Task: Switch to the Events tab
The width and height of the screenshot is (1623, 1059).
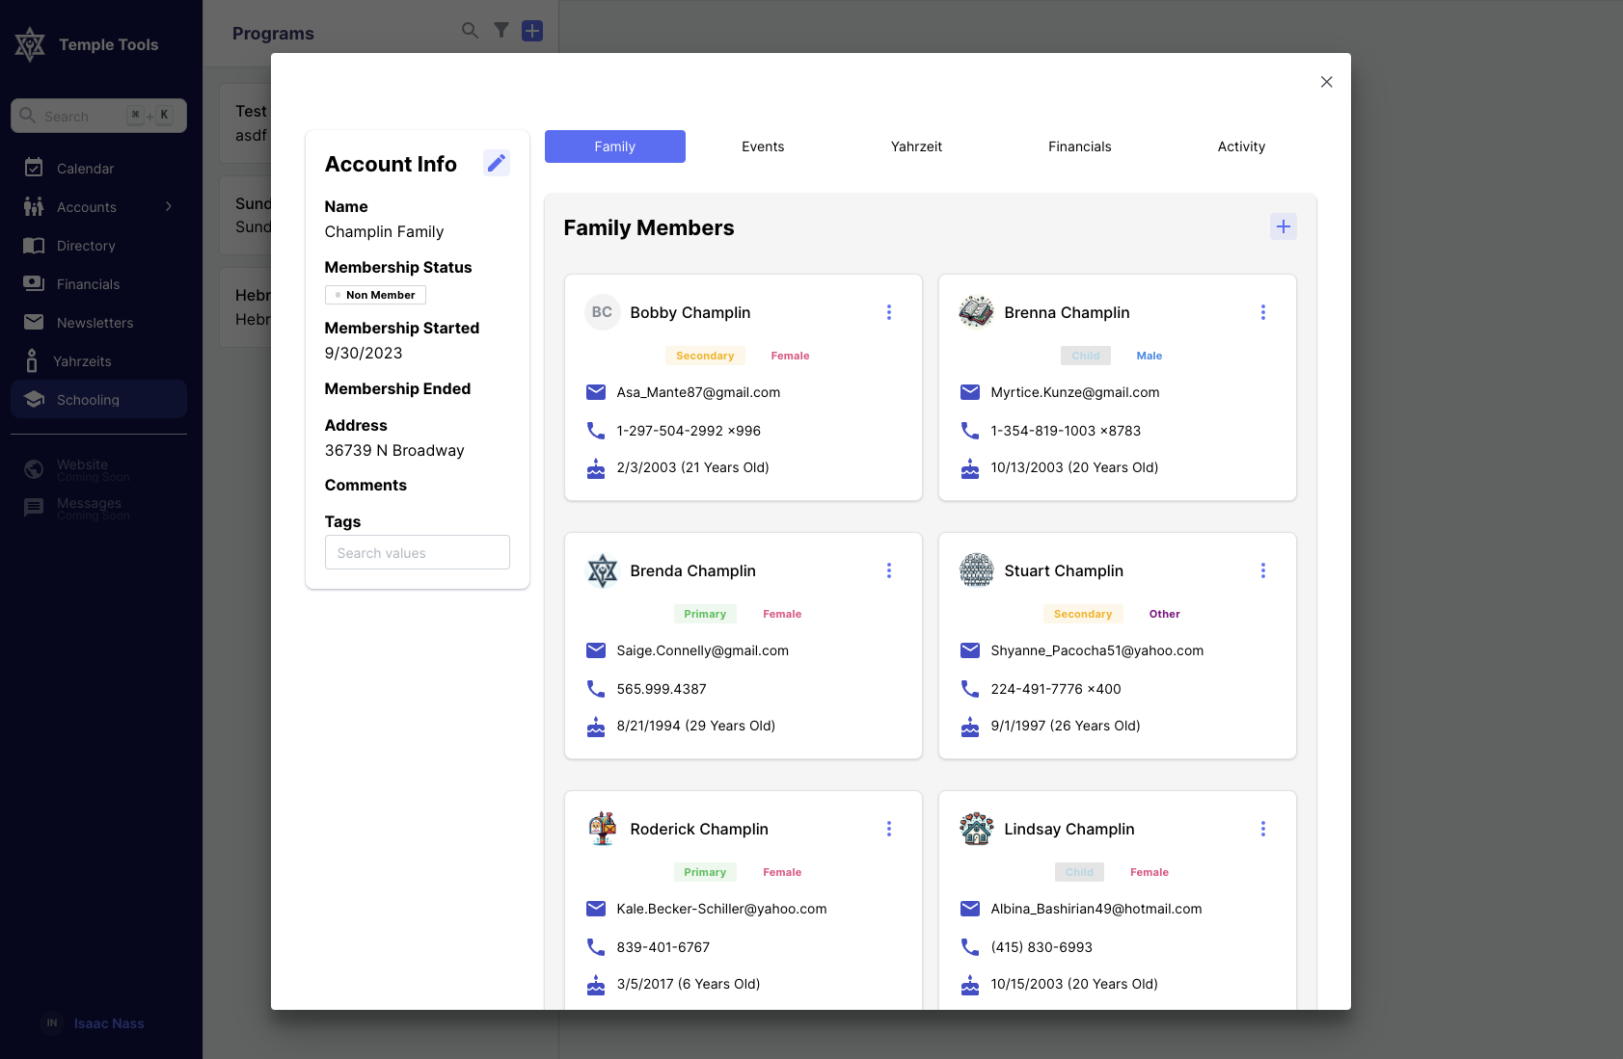Action: (762, 146)
